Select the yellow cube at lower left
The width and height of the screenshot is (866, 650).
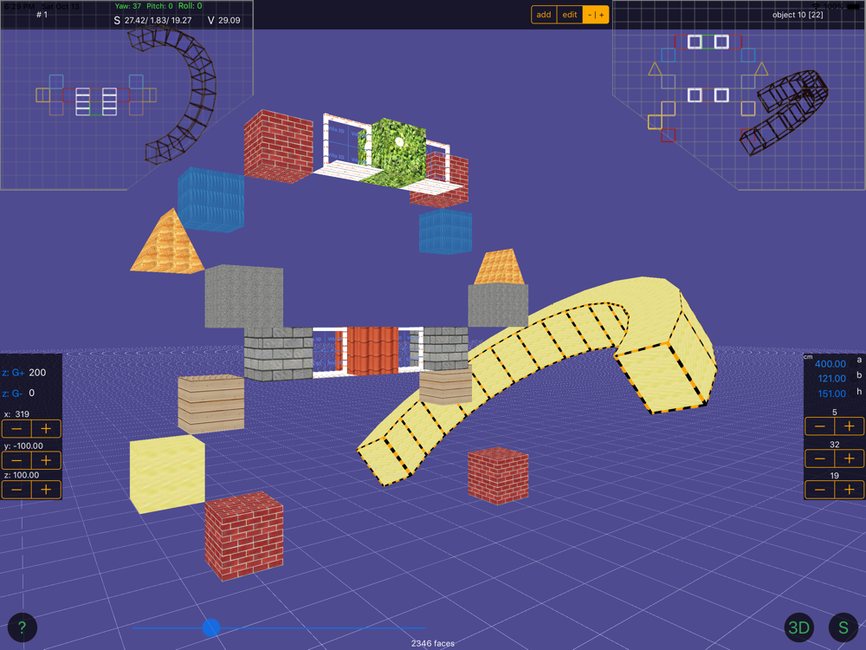[x=167, y=472]
